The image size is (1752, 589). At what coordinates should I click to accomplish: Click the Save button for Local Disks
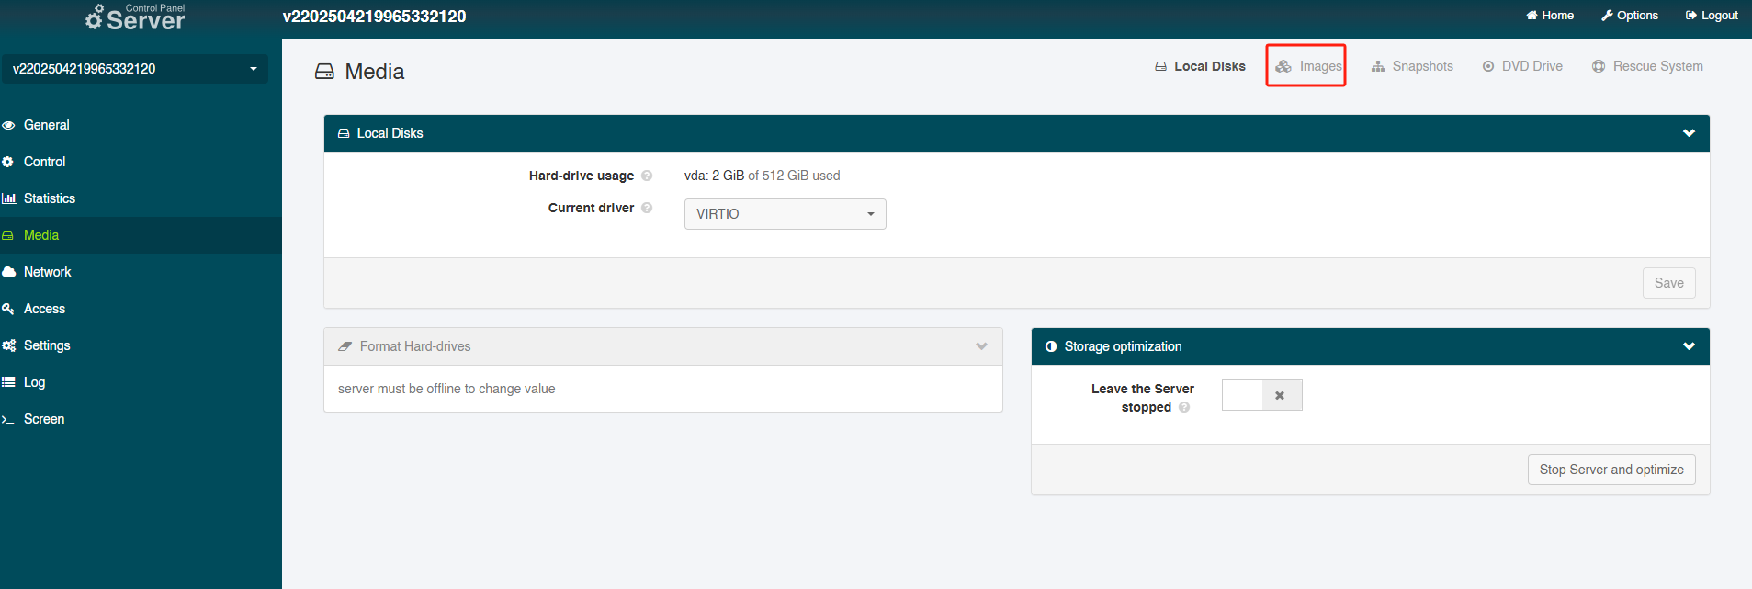pos(1667,283)
